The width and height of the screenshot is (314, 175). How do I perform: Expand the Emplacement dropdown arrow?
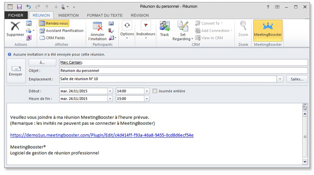280,79
